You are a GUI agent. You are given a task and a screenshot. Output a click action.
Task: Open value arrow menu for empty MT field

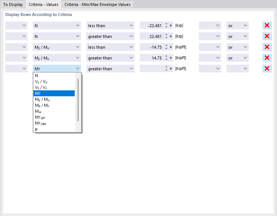(x=171, y=69)
